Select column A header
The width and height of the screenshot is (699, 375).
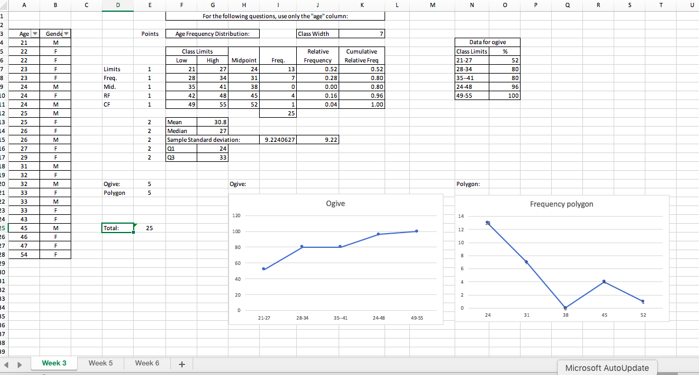click(24, 5)
